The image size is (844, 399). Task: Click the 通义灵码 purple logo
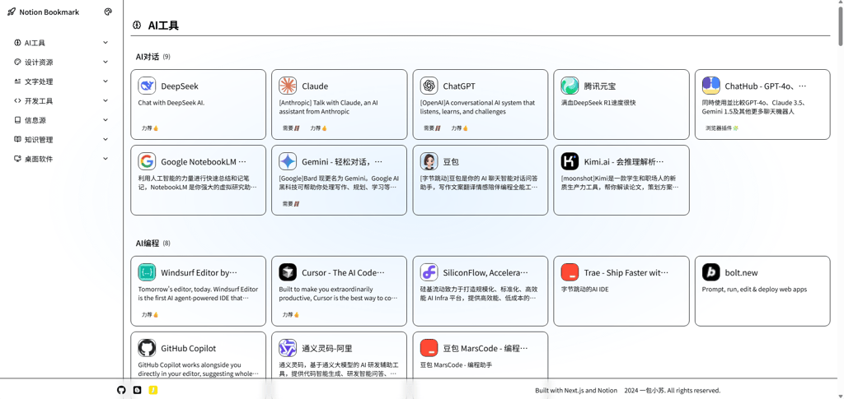tap(288, 348)
